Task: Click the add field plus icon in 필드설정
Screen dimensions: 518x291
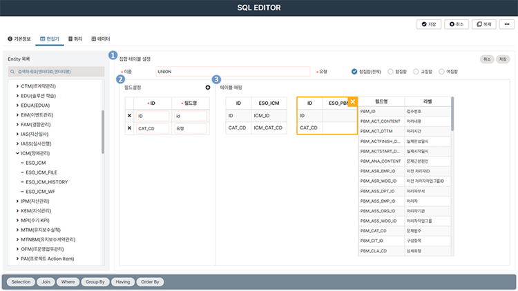Action: coord(208,88)
